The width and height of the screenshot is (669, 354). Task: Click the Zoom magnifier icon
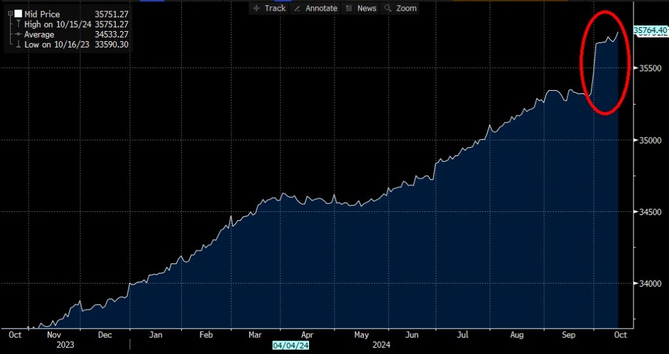pyautogui.click(x=388, y=8)
